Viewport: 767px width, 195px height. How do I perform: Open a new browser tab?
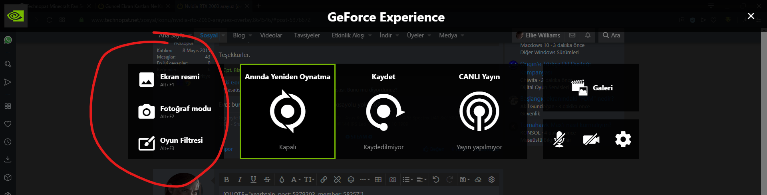click(258, 6)
